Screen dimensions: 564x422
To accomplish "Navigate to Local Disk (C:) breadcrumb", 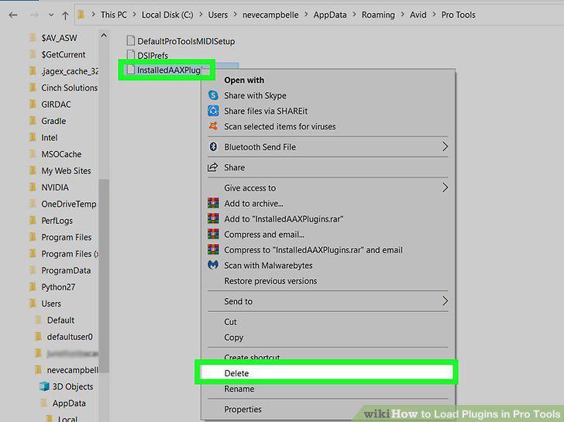I will pos(167,15).
